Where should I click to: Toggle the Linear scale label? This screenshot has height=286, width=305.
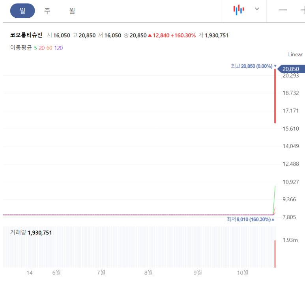pos(295,54)
